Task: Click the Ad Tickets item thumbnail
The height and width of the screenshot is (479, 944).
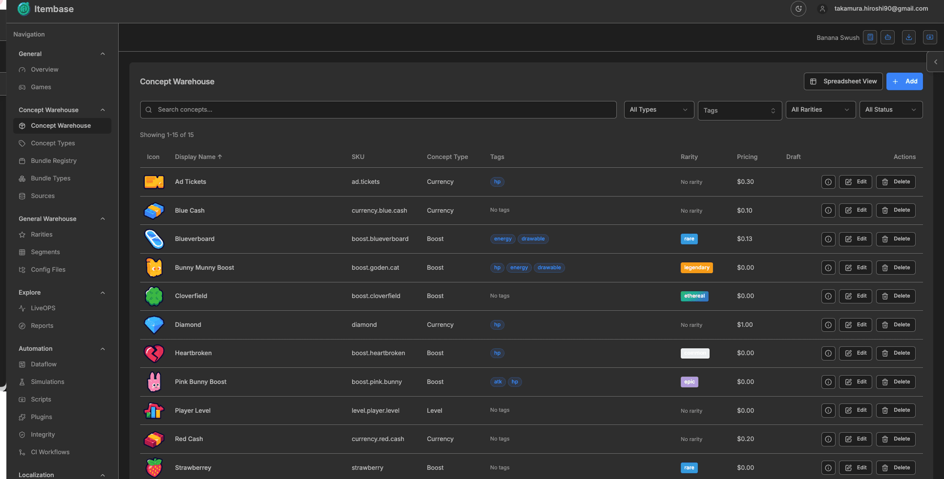Action: 154,182
